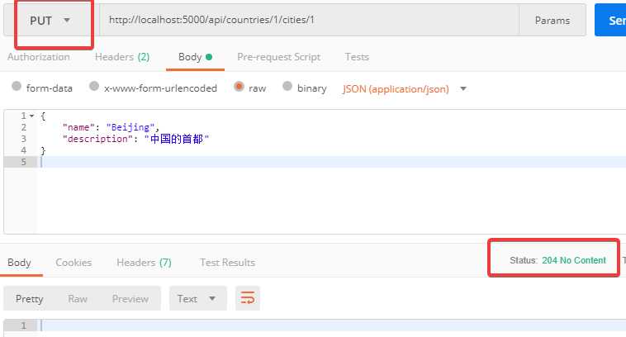Open JSON (application/json) content type dropdown
The height and width of the screenshot is (337, 626).
404,88
